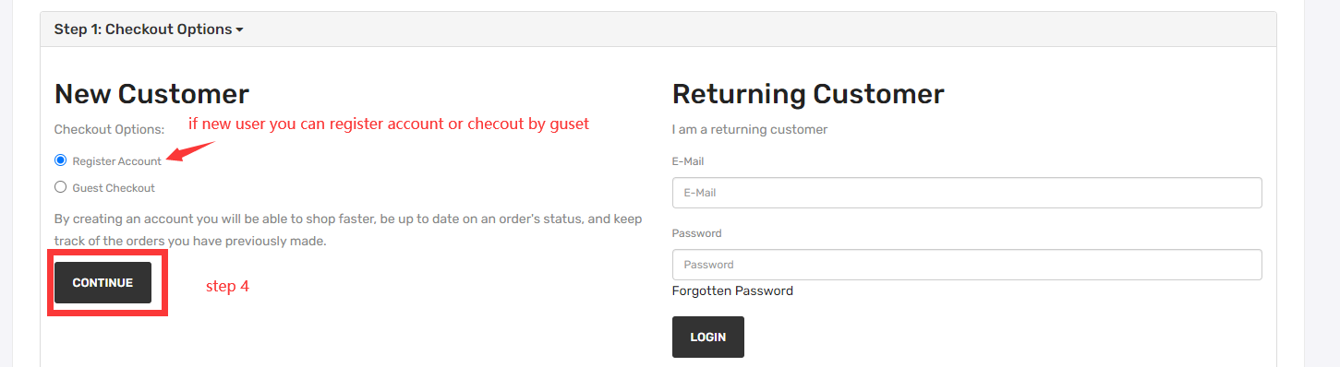Viewport: 1340px width, 367px height.
Task: Click the account creation benefits paragraph
Action: pyautogui.click(x=349, y=230)
